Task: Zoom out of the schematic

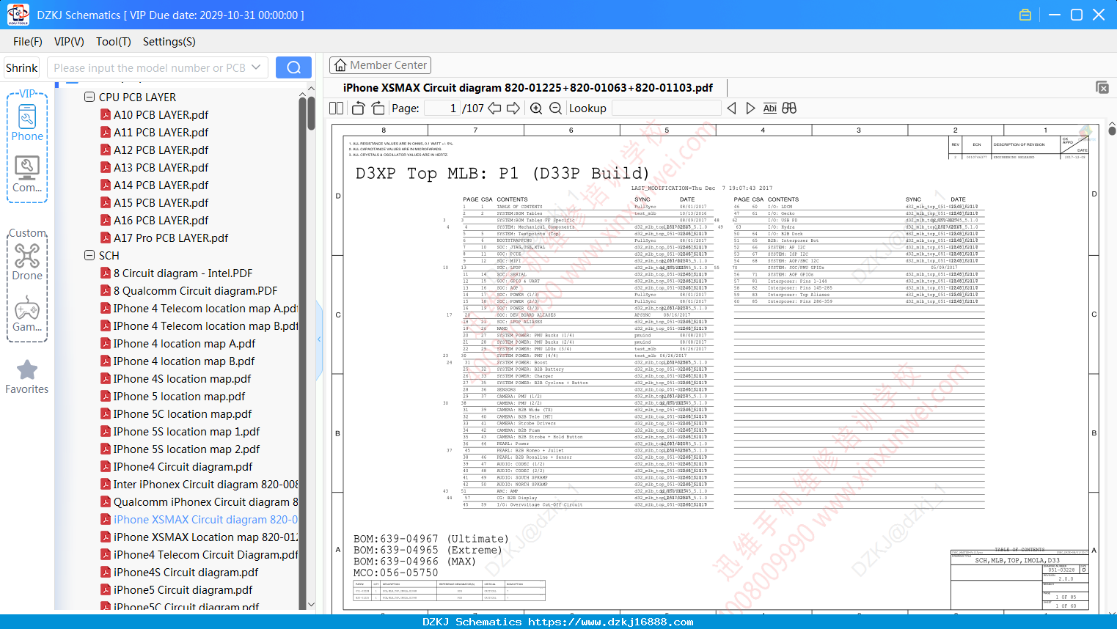Action: coord(555,108)
